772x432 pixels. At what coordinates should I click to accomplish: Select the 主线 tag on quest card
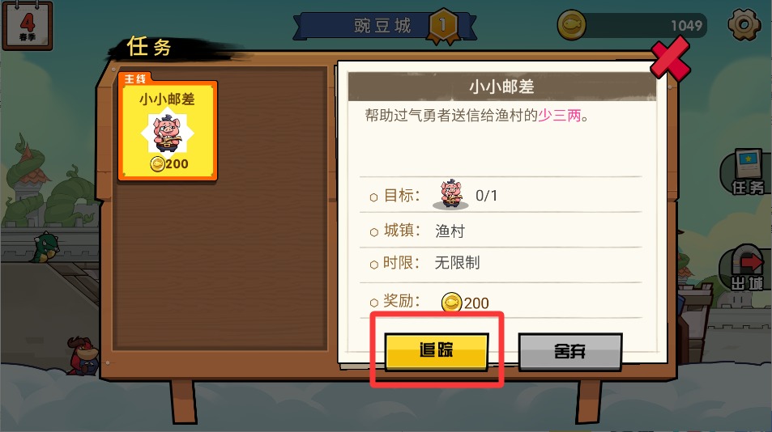click(x=135, y=78)
